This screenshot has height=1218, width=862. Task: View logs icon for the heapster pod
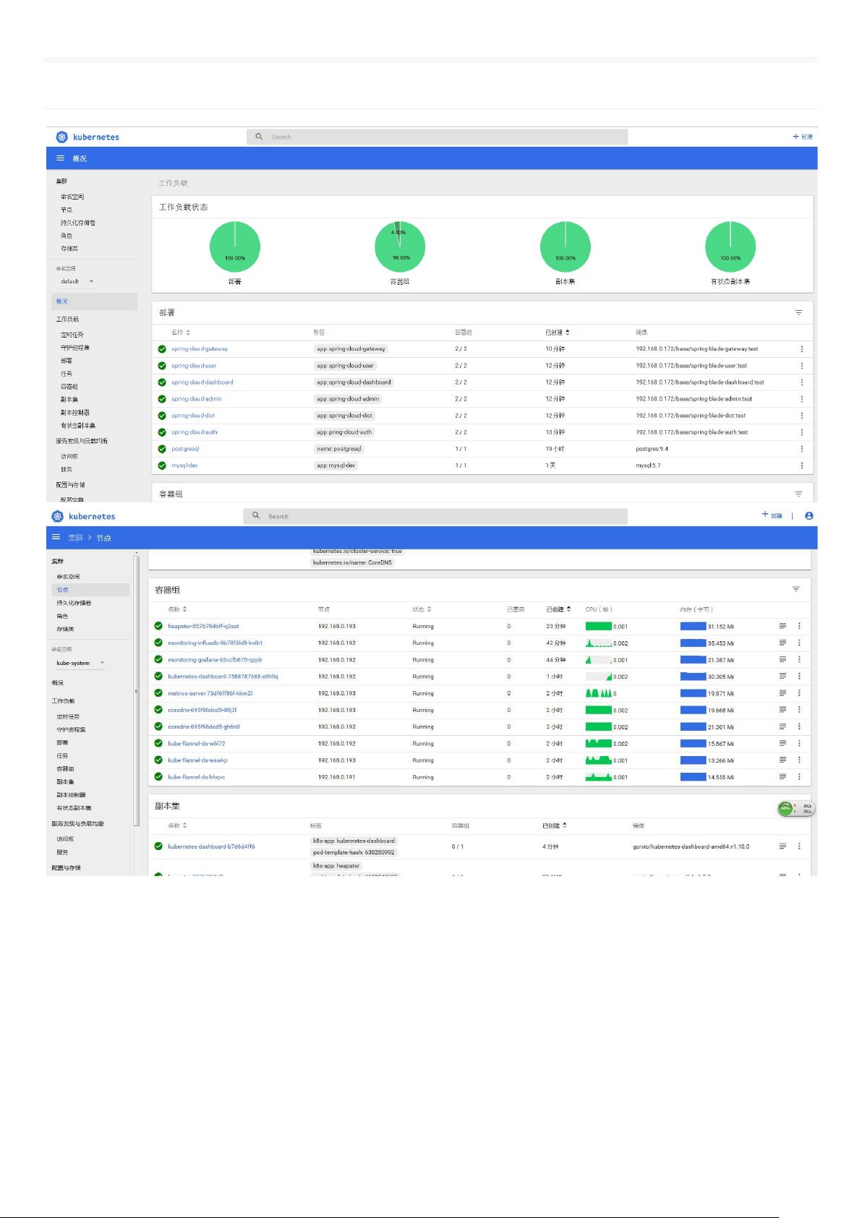[782, 626]
